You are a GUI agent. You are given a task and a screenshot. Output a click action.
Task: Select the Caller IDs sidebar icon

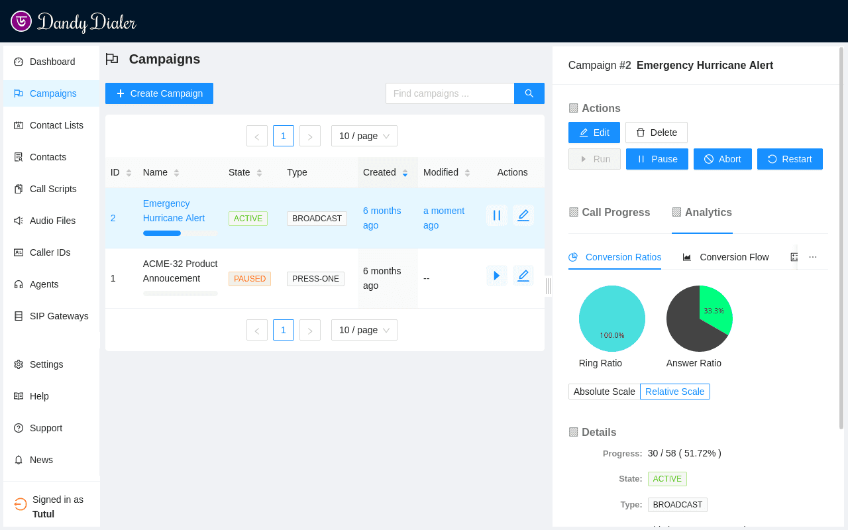(x=51, y=252)
